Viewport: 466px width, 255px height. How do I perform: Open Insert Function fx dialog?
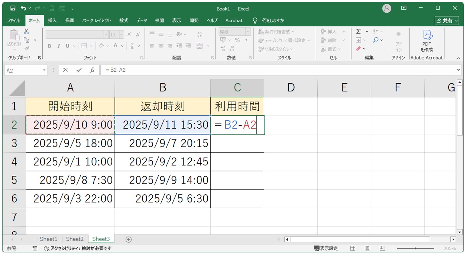92,70
